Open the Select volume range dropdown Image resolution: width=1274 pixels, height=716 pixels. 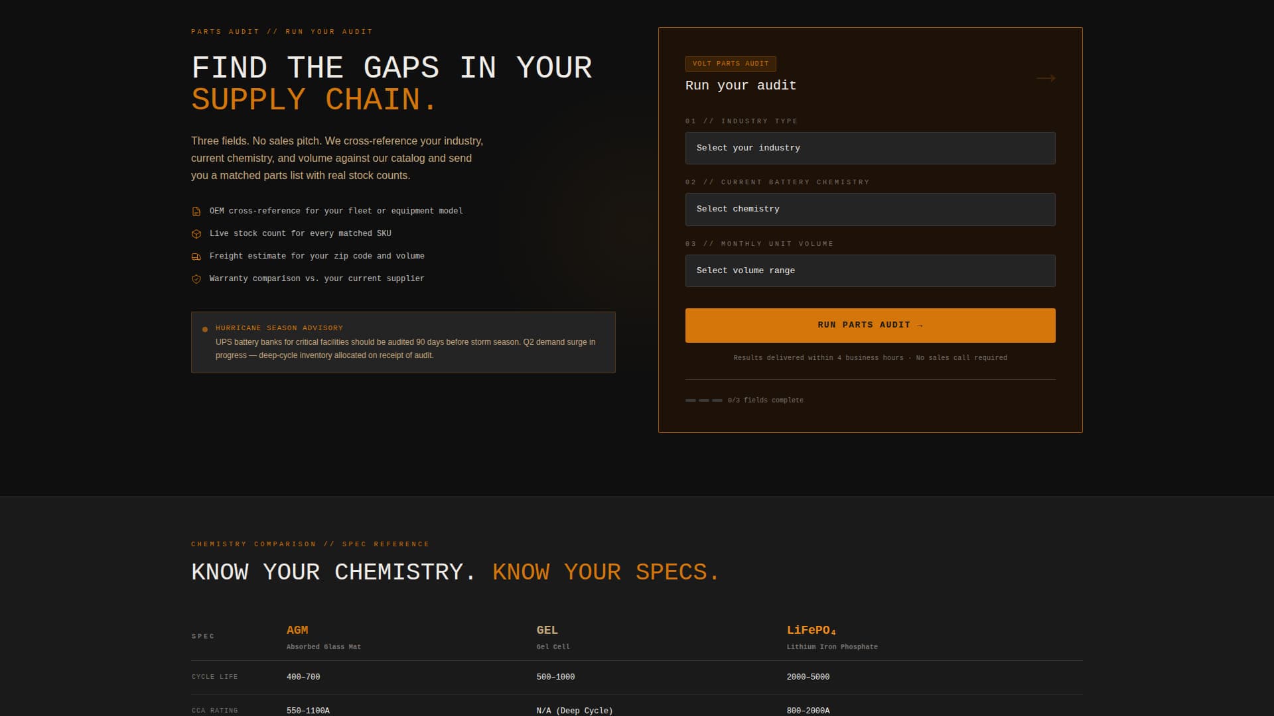coord(870,270)
